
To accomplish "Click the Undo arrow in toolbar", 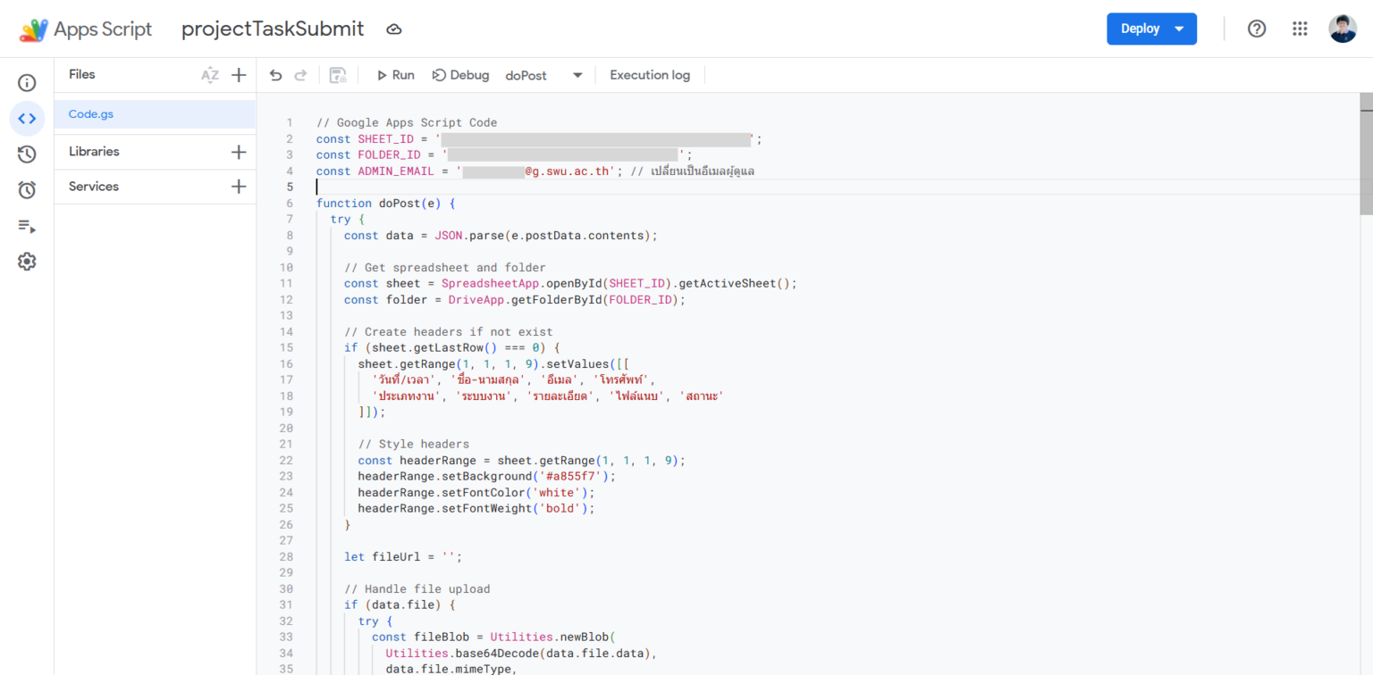I will 275,75.
